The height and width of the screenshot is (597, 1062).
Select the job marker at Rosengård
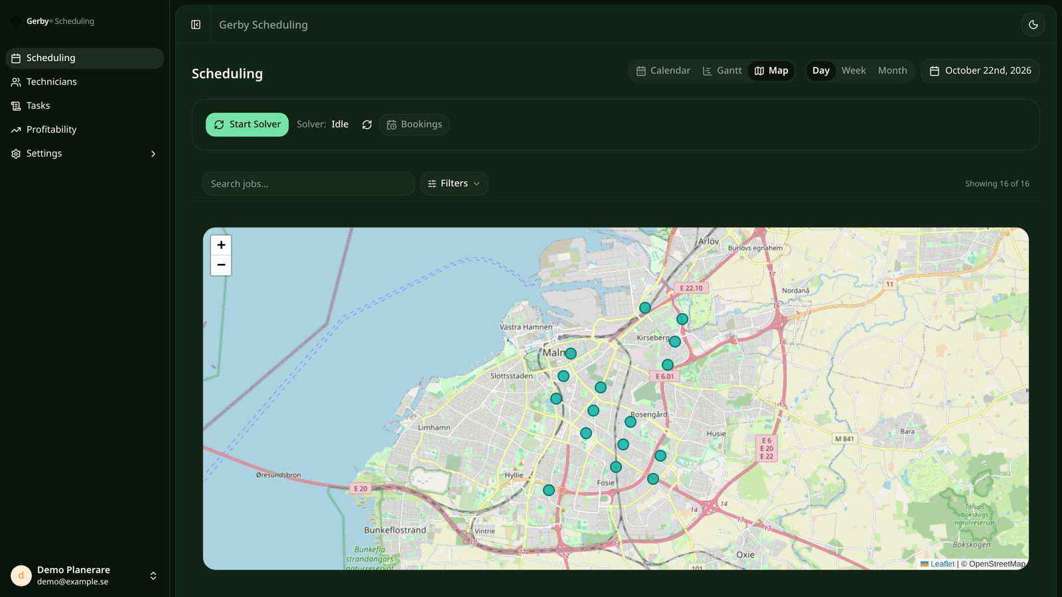(x=631, y=422)
